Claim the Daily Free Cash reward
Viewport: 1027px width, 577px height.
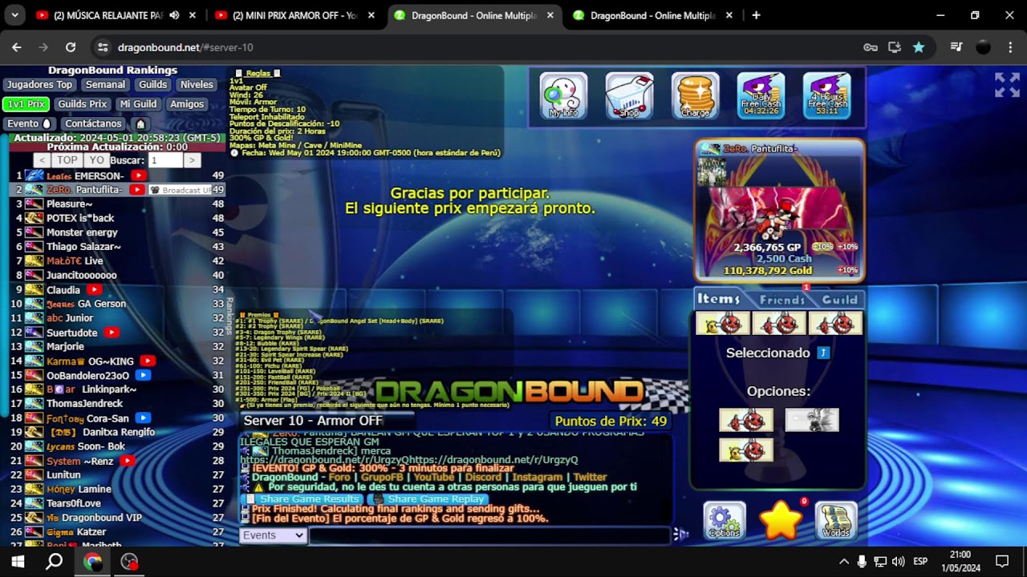click(761, 96)
